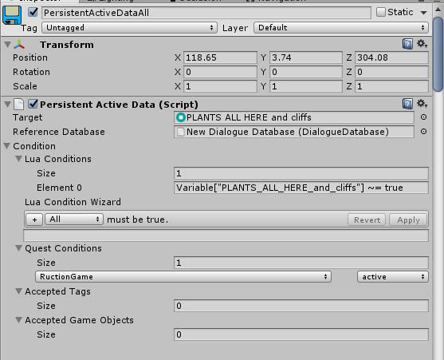The height and width of the screenshot is (360, 444).
Task: Enable the Static checkbox
Action: (x=381, y=12)
